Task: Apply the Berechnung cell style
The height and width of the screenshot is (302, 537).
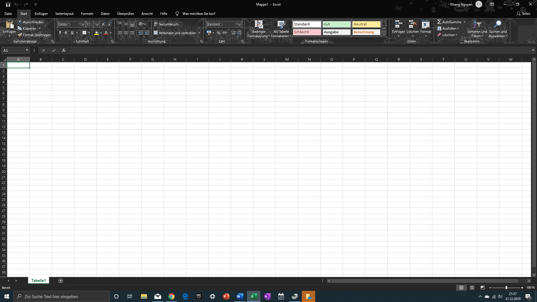Action: [x=366, y=32]
